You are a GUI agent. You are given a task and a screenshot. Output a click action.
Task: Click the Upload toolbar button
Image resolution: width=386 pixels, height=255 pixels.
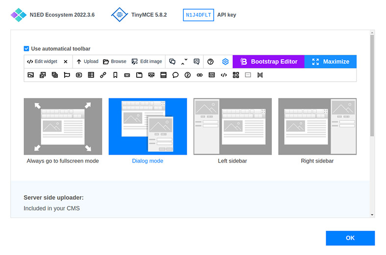click(87, 62)
